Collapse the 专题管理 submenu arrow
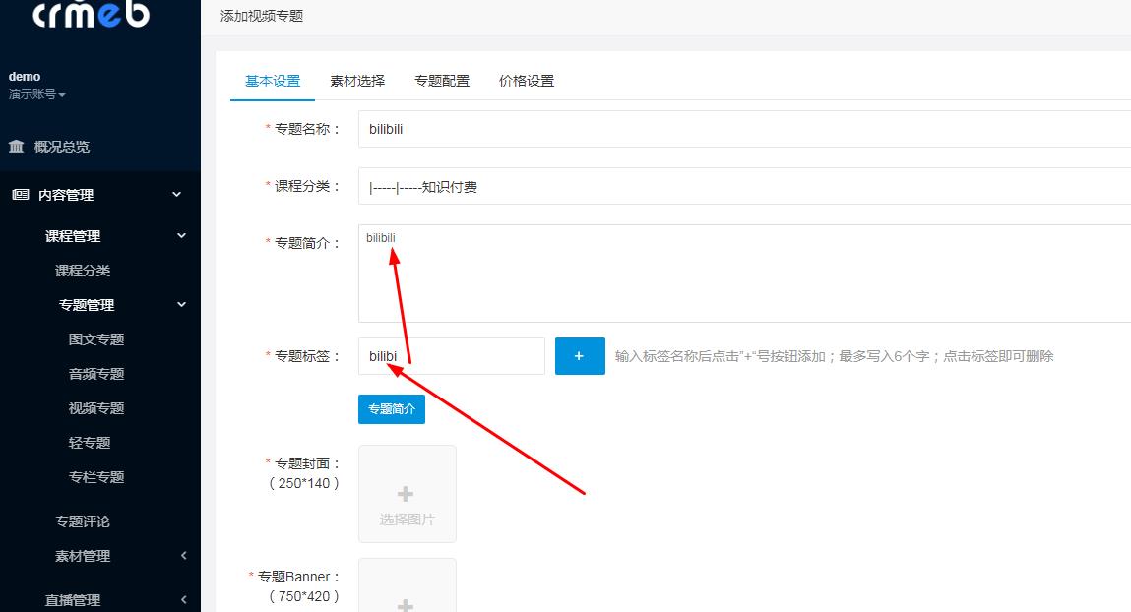This screenshot has width=1131, height=612. pos(181,305)
